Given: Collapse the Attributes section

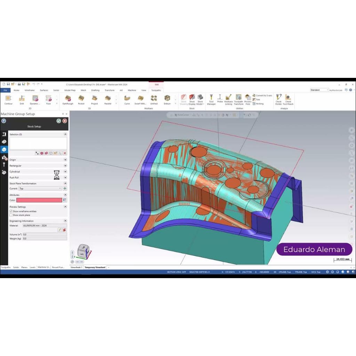Looking at the screenshot, I should (65, 195).
